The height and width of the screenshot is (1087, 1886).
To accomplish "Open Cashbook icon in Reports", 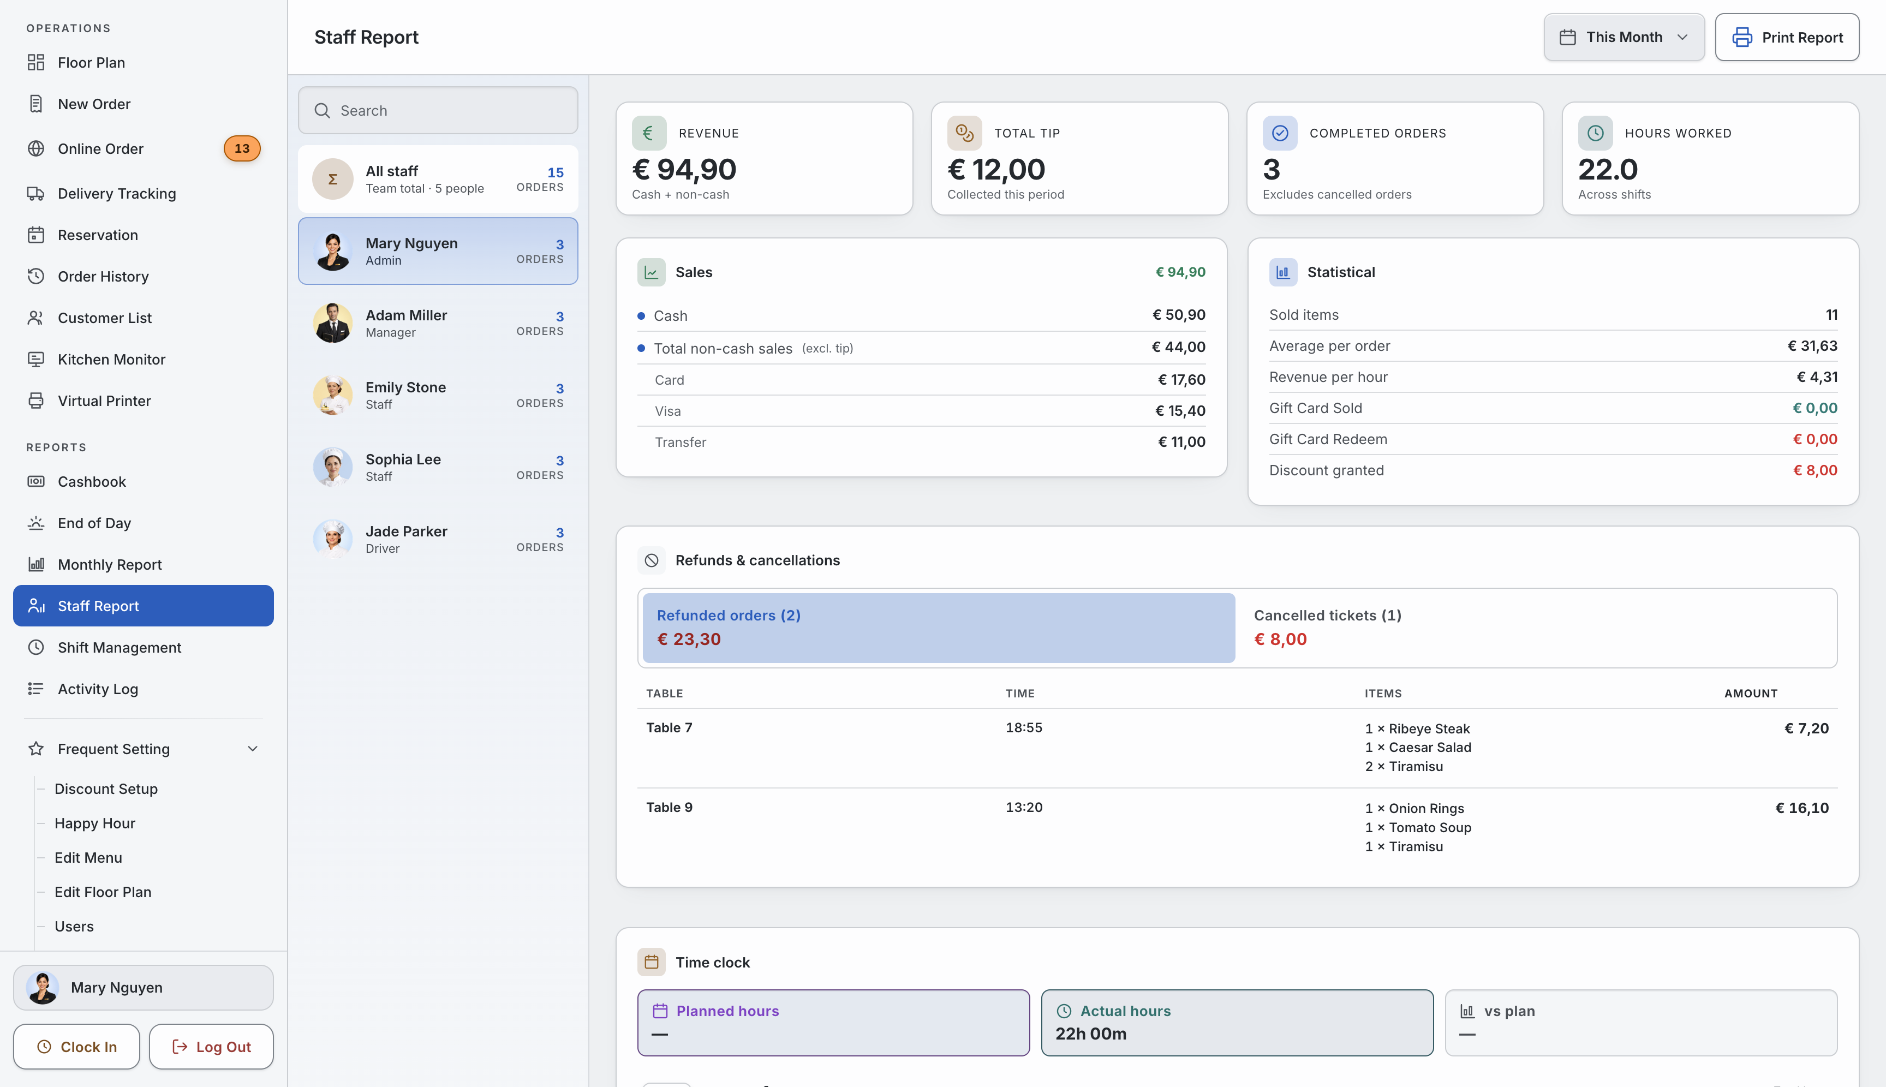I will click(36, 481).
